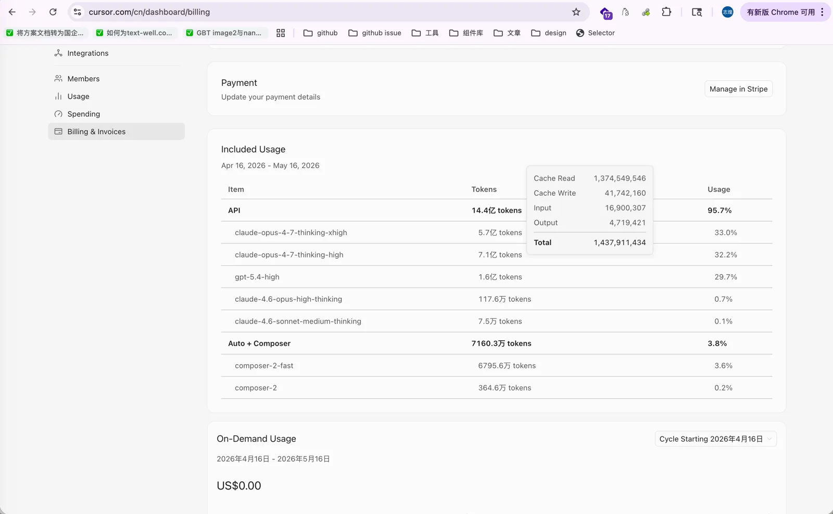Open the Chrome three-dot menu
This screenshot has height=514, width=833.
pos(822,12)
